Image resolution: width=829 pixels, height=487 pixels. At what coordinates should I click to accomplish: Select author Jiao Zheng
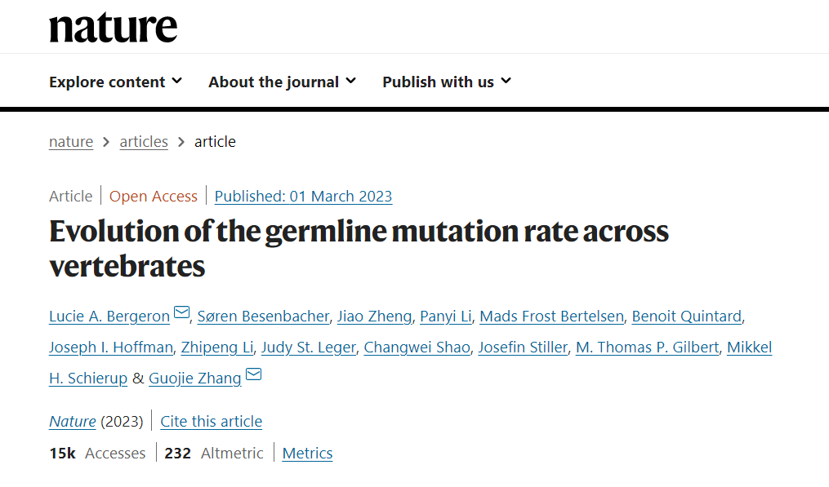click(x=374, y=316)
